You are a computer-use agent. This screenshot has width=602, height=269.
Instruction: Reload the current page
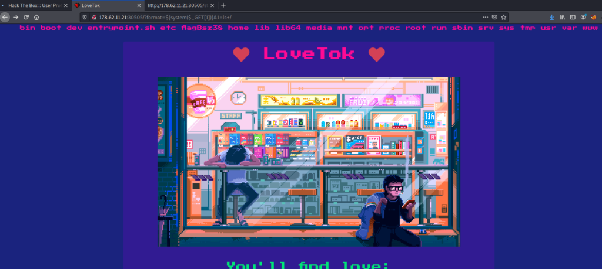[26, 17]
